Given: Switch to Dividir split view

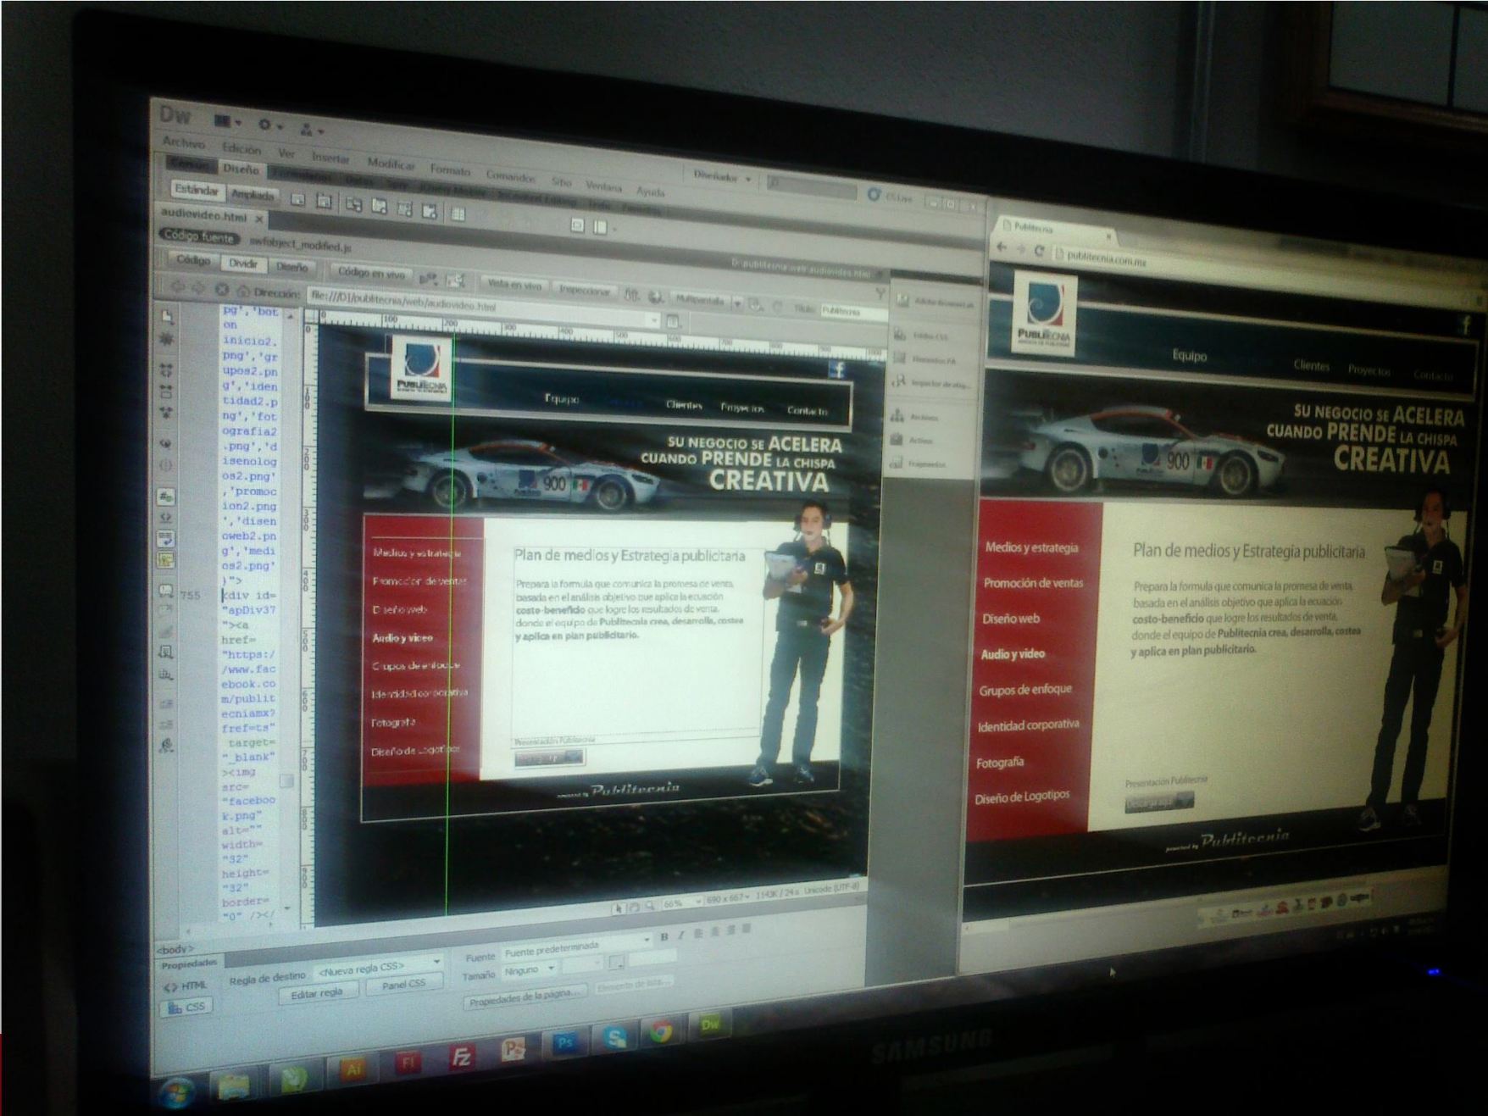Looking at the screenshot, I should click(x=243, y=264).
